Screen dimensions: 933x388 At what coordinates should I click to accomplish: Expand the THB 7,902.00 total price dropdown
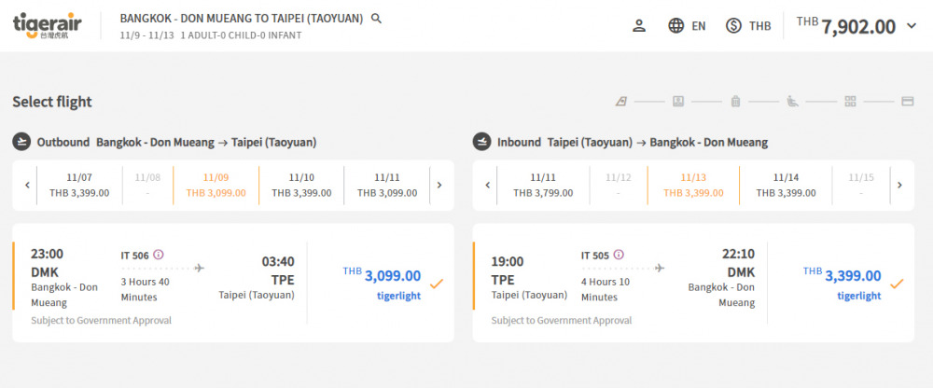912,26
